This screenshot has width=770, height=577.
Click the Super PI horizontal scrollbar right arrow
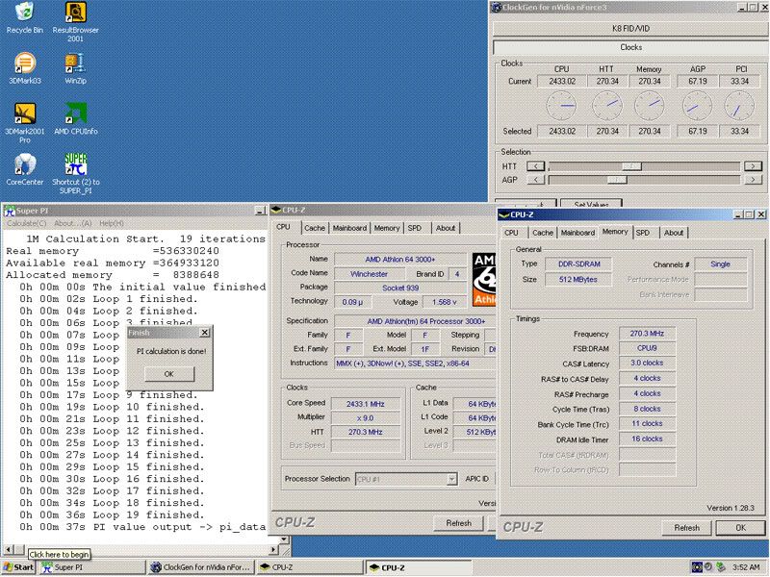coord(274,550)
